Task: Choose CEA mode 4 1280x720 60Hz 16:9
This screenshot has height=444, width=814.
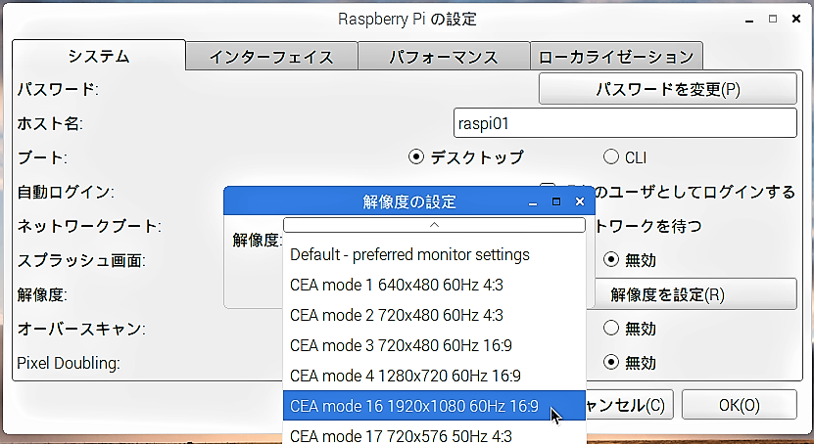Action: point(435,376)
